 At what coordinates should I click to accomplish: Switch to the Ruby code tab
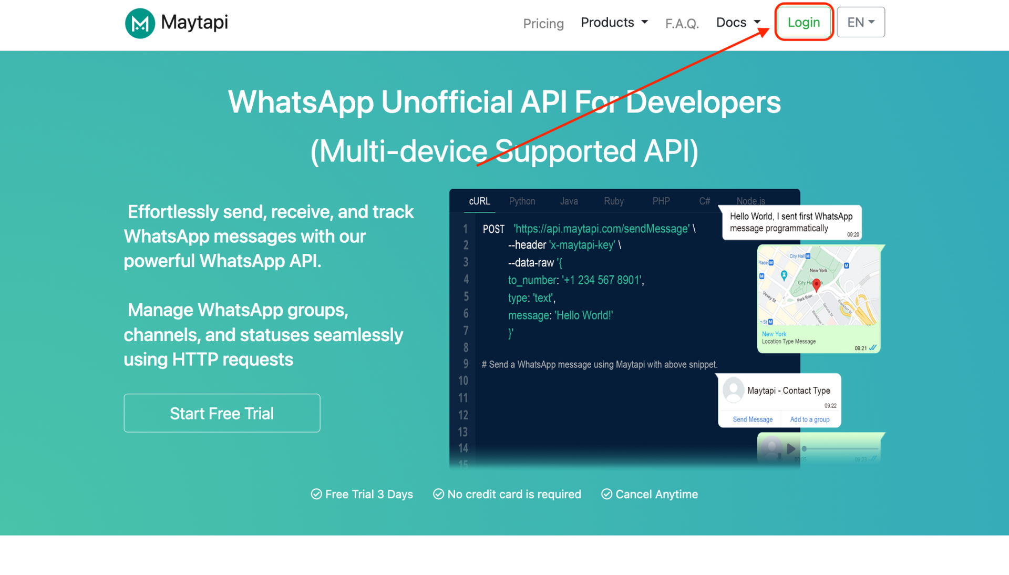(613, 201)
